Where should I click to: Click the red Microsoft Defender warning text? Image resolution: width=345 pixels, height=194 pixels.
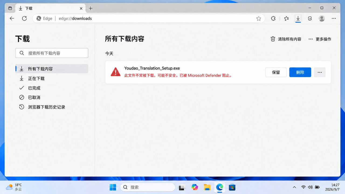pyautogui.click(x=178, y=75)
